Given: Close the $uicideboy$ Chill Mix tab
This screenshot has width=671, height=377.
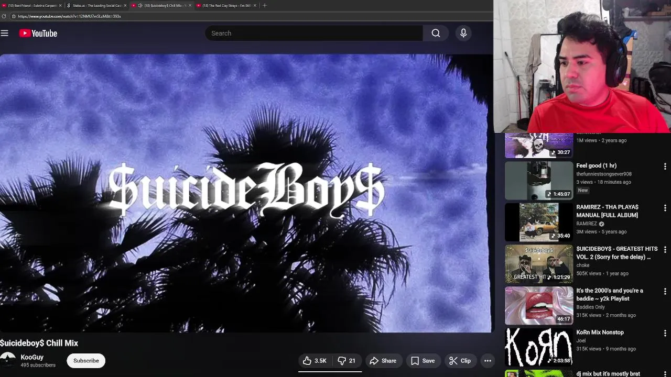Looking at the screenshot, I should (190, 5).
